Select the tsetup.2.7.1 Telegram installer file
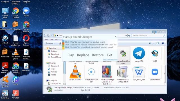The image size is (180, 101). point(139,54)
